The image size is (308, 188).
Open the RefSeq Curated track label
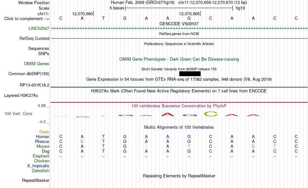pyautogui.click(x=34, y=38)
